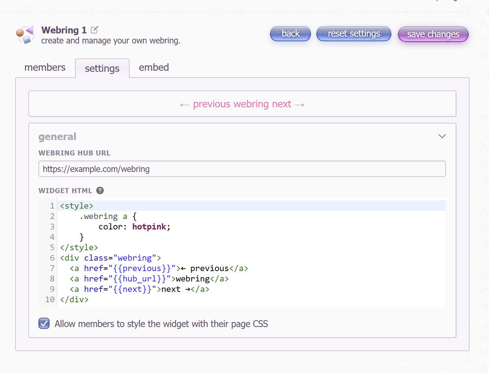Click the ← previous preview link
Image resolution: width=489 pixels, height=373 pixels.
pyautogui.click(x=206, y=104)
